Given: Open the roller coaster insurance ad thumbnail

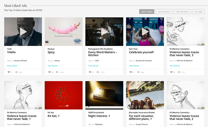Looking at the screenshot, I should [x=145, y=95].
